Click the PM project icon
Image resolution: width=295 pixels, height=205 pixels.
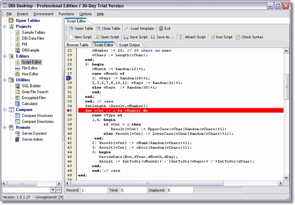point(18,44)
